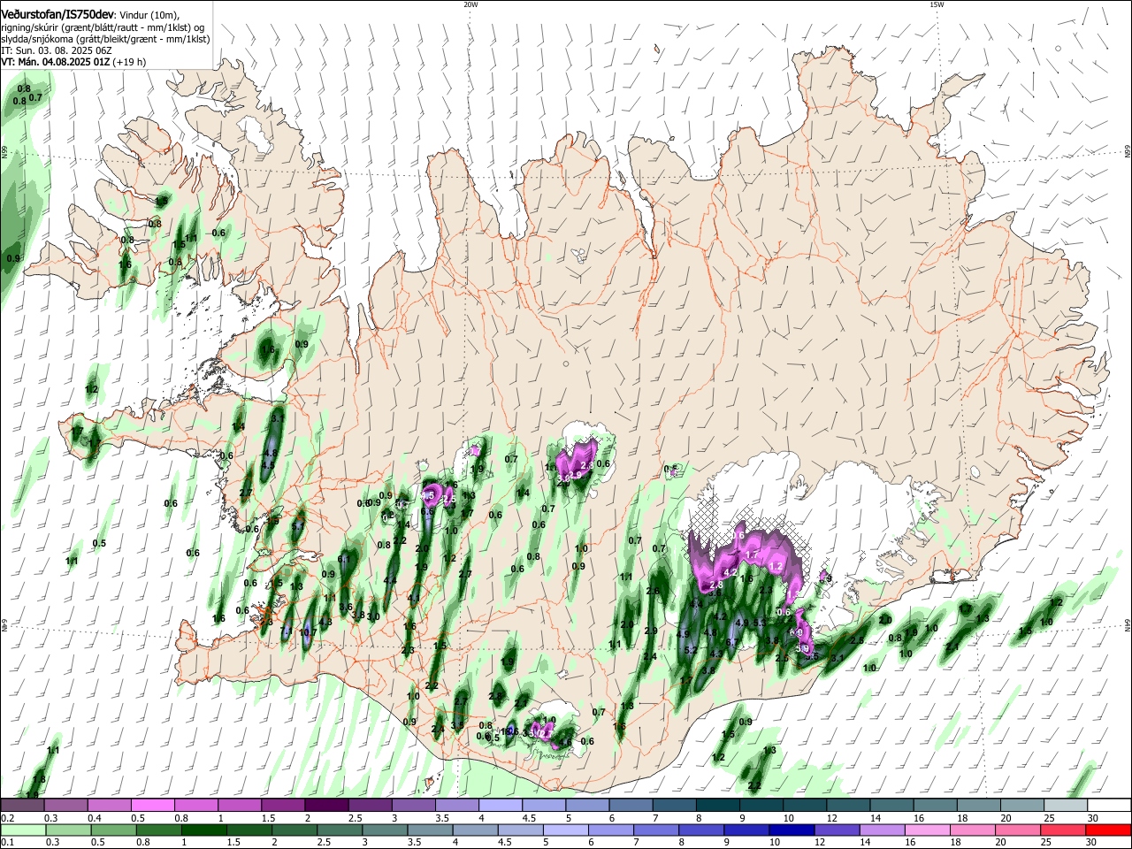Screen dimensions: 1132x849
Task: Pick the light pink 16 mm swatch in lower legend
Action: (928, 830)
